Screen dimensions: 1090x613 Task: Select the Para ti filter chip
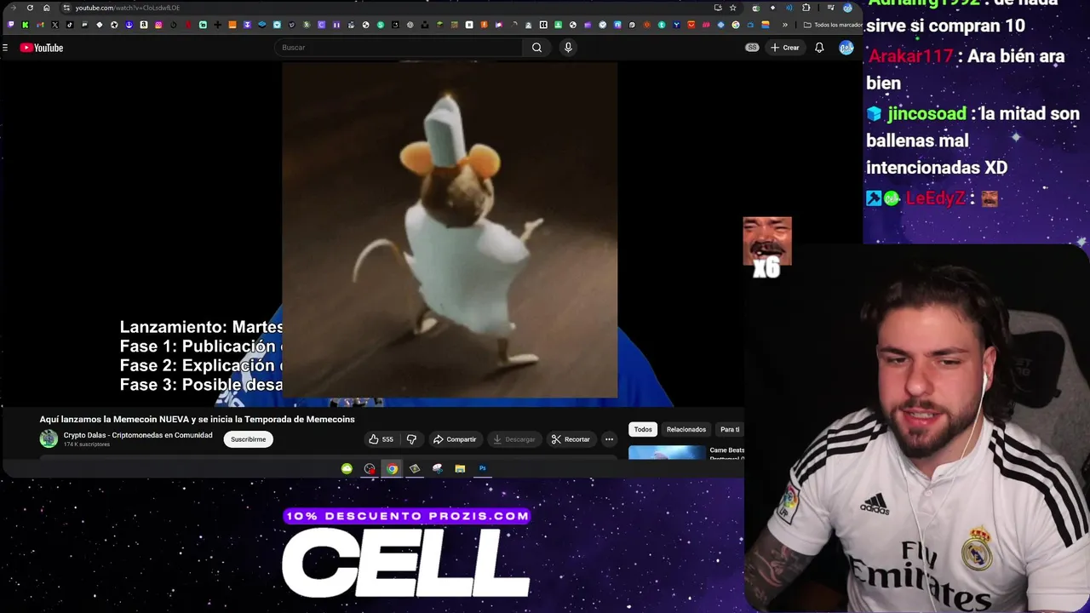tap(730, 429)
